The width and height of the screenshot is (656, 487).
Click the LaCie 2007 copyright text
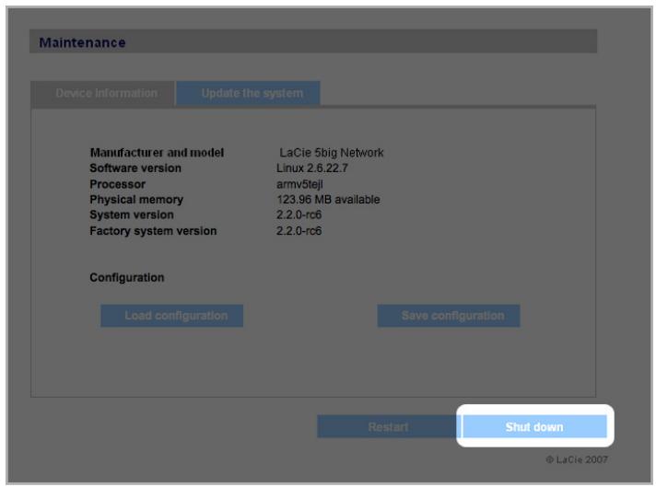577,459
